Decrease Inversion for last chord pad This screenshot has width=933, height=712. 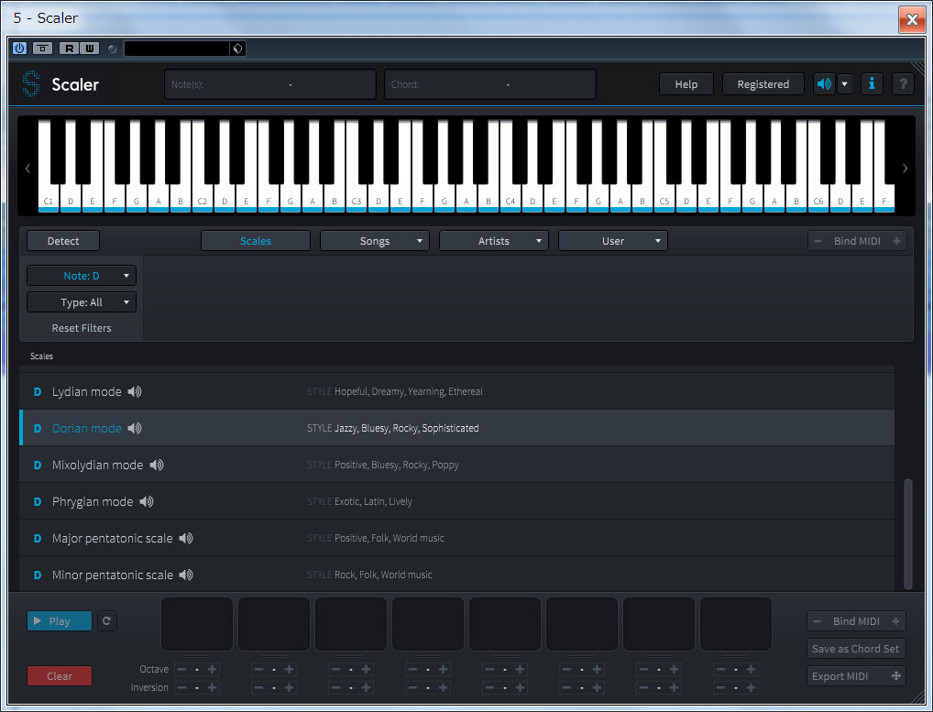[720, 687]
